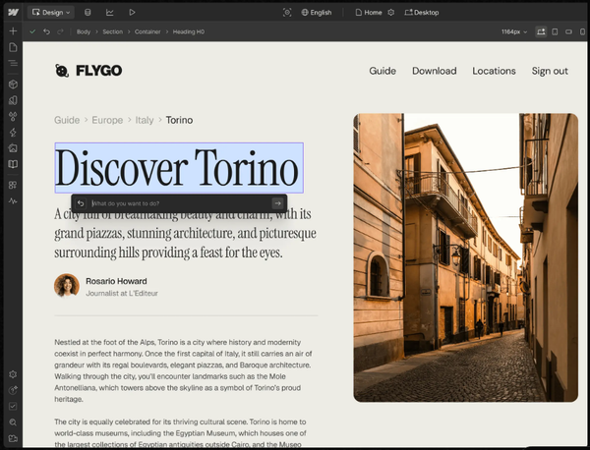Viewport: 590px width, 450px height.
Task: Switch to mobile portrait breakpoint icon
Action: tap(582, 32)
